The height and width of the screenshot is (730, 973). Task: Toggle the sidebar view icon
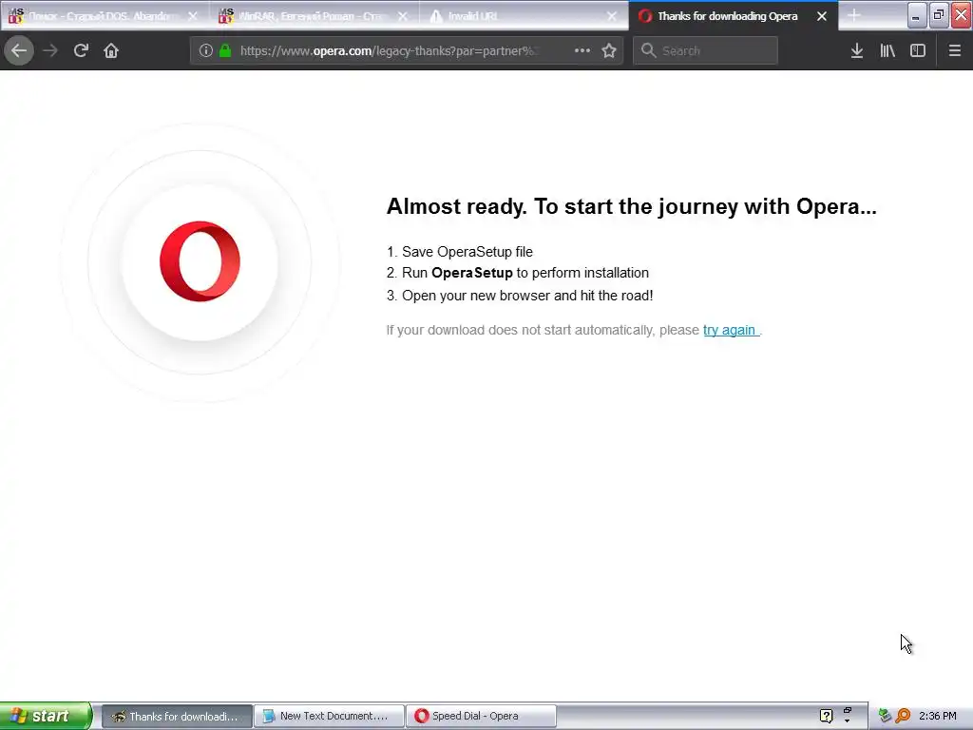click(x=918, y=50)
